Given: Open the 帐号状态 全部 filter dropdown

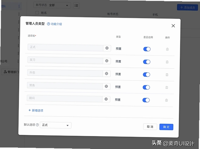Looking at the screenshot, I should (x=52, y=5).
